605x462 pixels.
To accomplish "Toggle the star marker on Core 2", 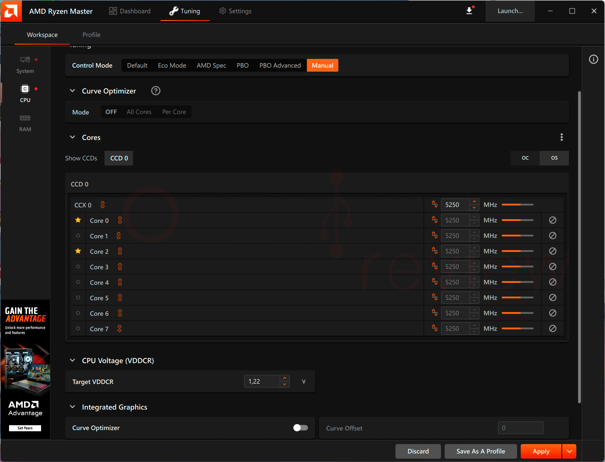I will click(78, 251).
